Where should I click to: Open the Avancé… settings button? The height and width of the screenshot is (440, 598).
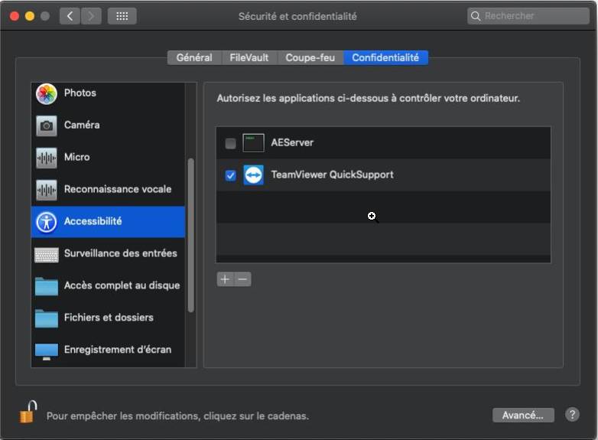click(523, 416)
